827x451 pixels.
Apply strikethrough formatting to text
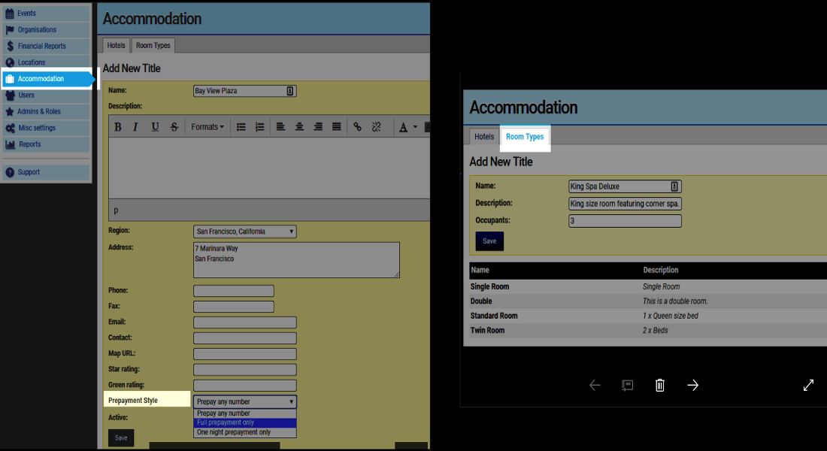coord(174,127)
